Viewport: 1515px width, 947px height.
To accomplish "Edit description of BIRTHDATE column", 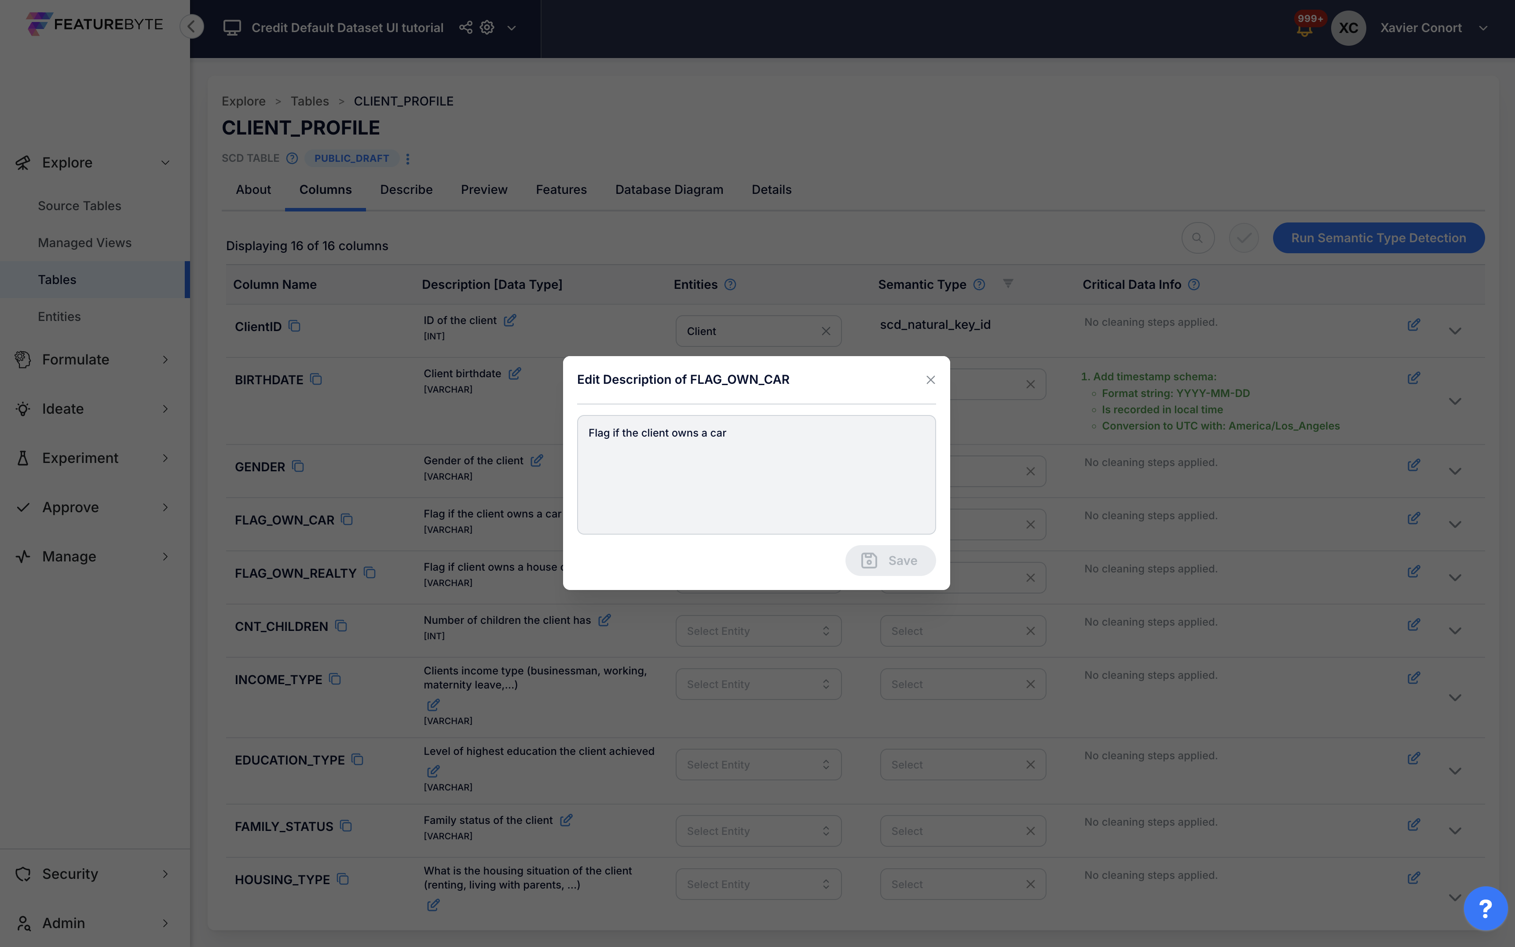I will [514, 374].
